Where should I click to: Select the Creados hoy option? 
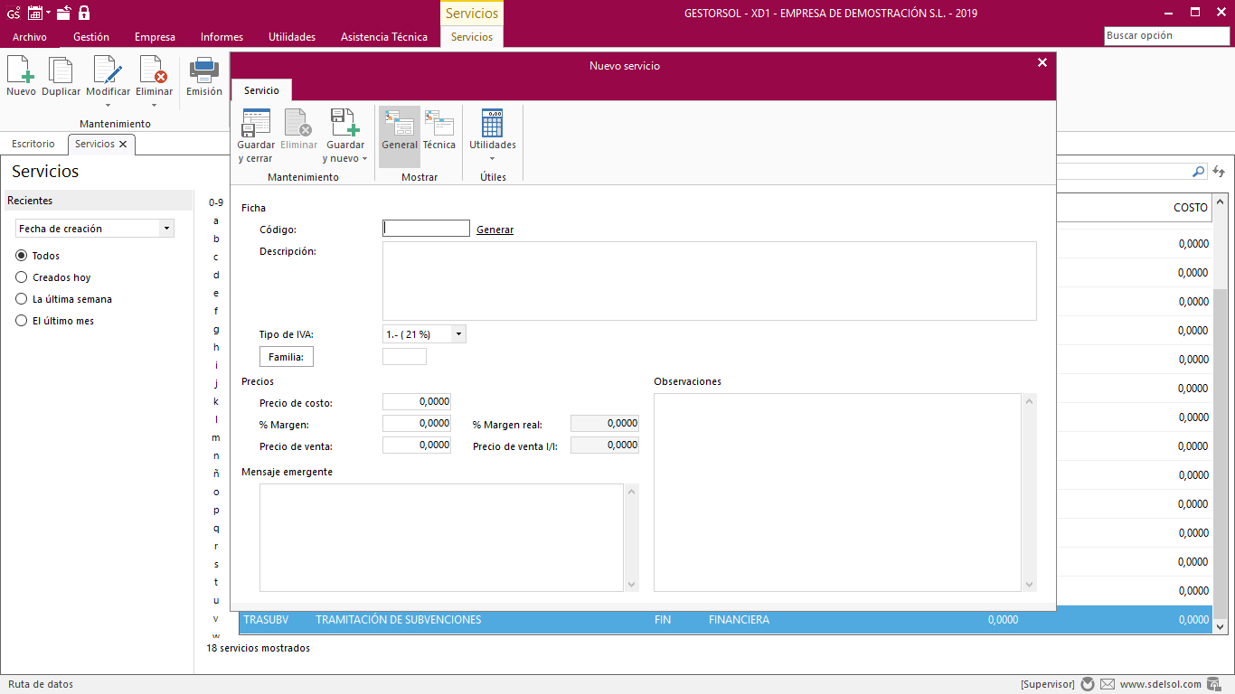point(22,277)
